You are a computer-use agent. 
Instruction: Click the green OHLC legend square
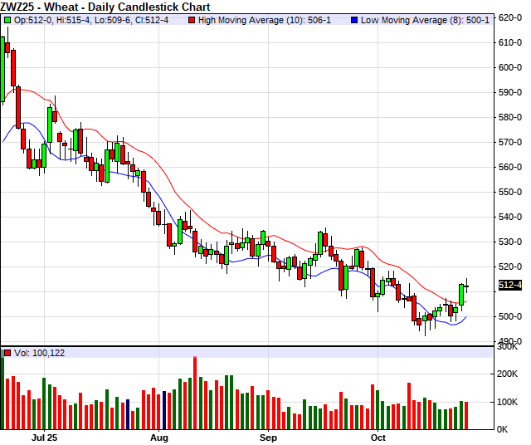click(7, 19)
